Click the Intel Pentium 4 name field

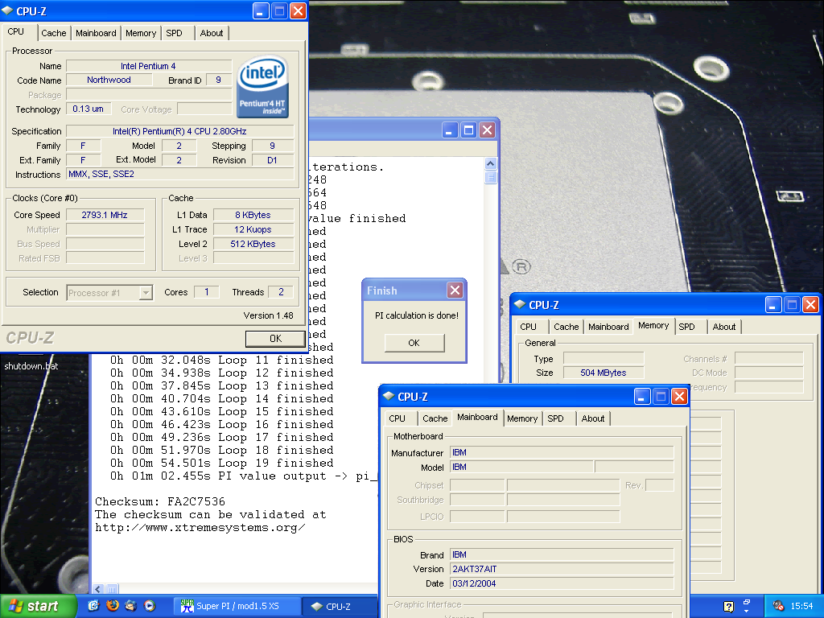pyautogui.click(x=149, y=66)
